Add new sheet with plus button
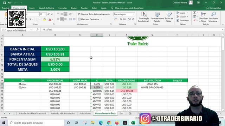 click(x=130, y=113)
